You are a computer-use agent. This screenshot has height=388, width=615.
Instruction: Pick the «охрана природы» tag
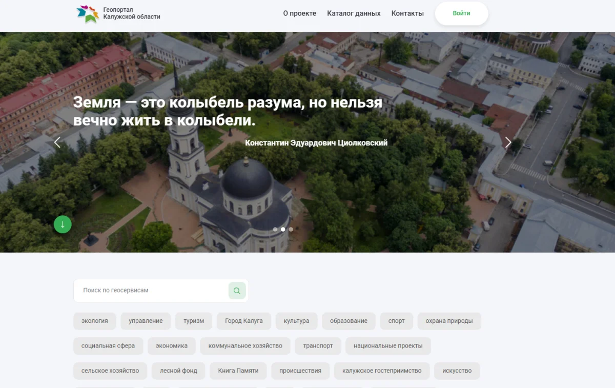pos(449,321)
